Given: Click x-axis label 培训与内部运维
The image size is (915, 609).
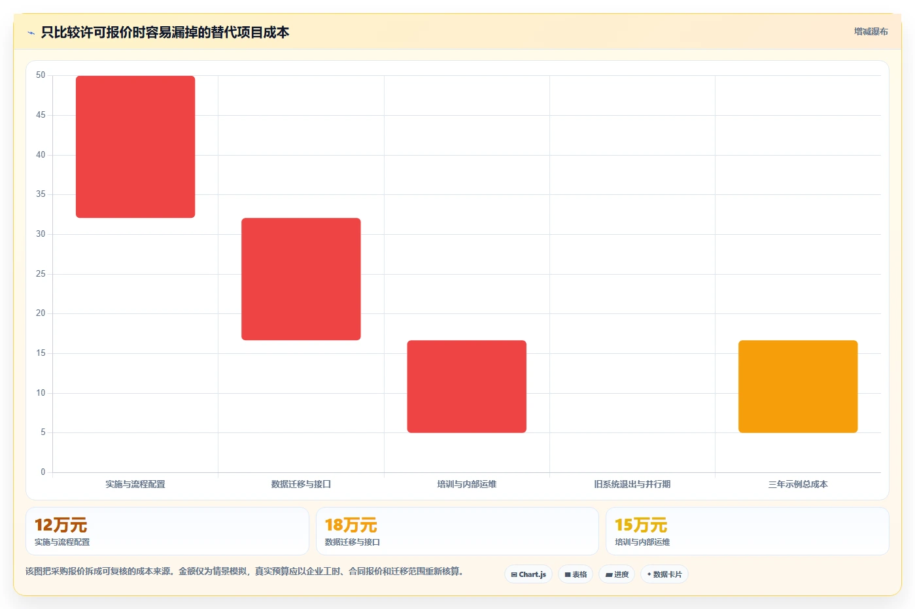Looking at the screenshot, I should (x=466, y=484).
